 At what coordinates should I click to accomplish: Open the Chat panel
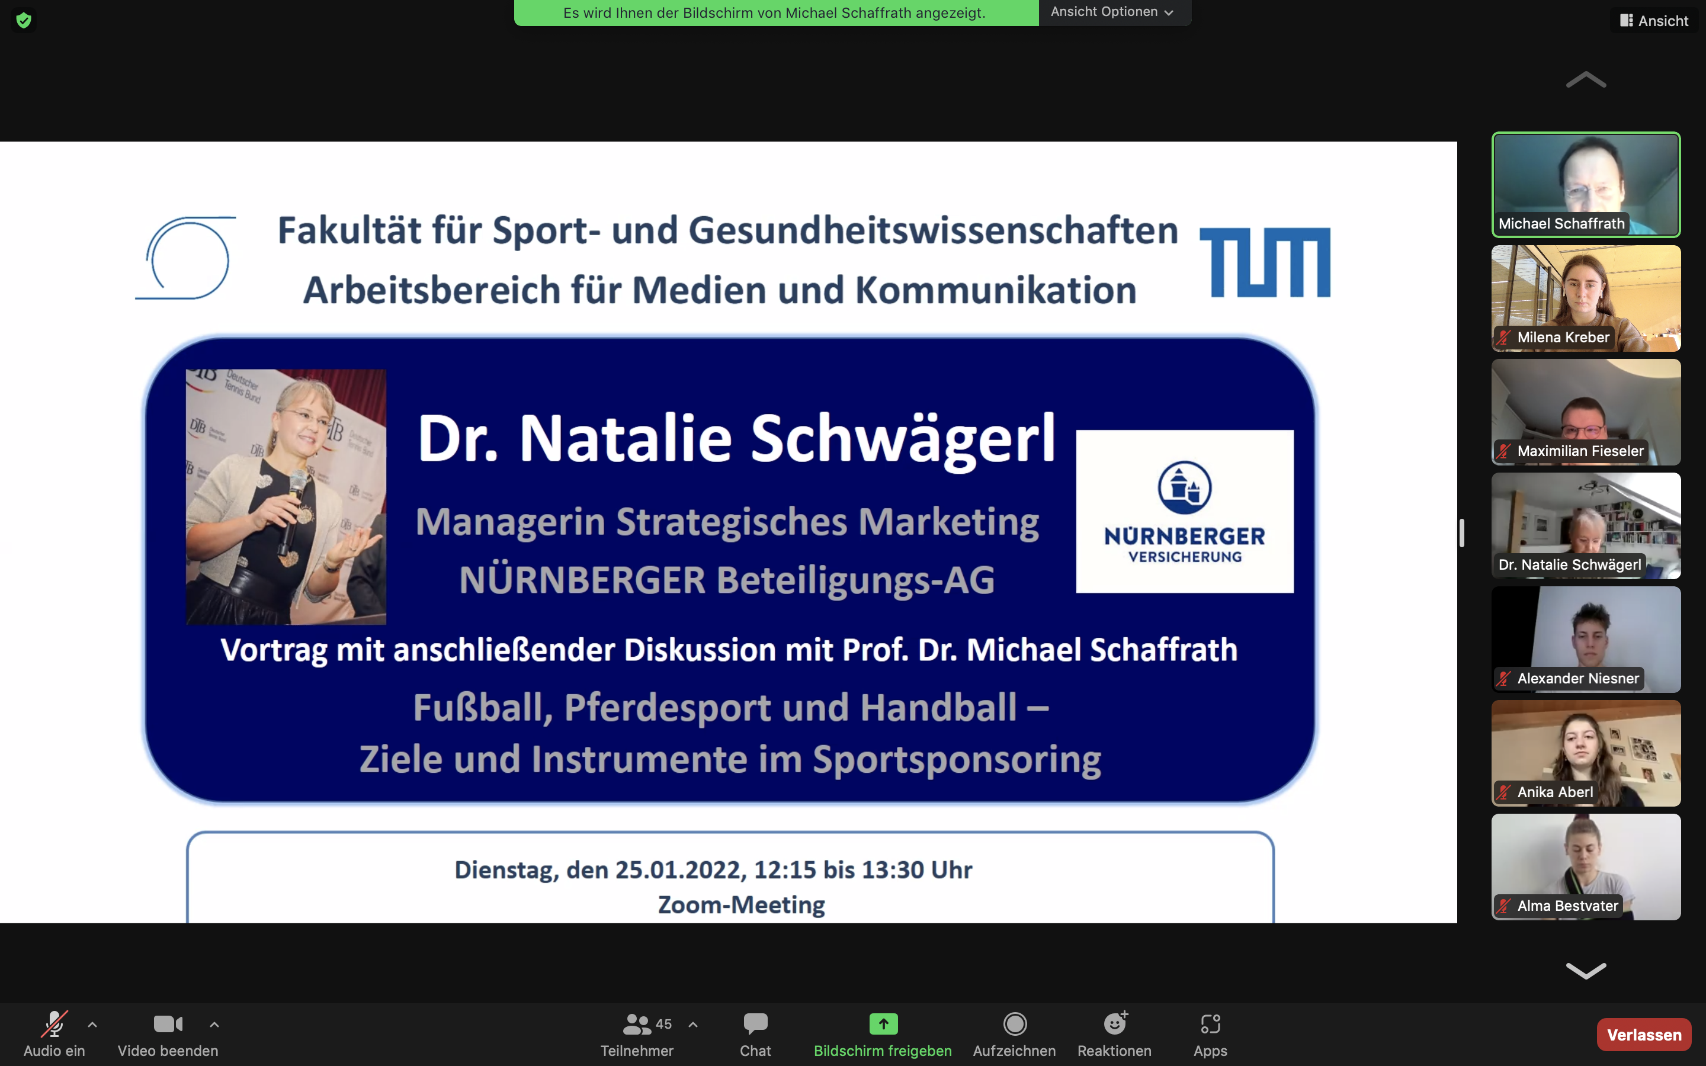755,1034
